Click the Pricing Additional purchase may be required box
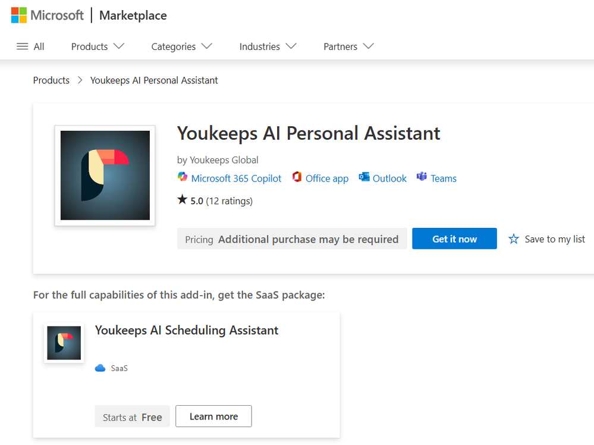Image resolution: width=594 pixels, height=445 pixels. (292, 239)
